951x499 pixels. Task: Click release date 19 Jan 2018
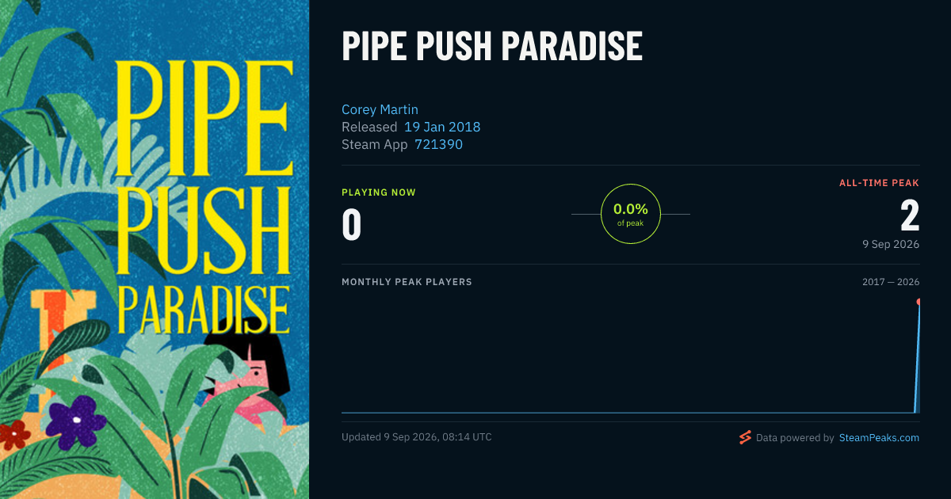coord(442,127)
